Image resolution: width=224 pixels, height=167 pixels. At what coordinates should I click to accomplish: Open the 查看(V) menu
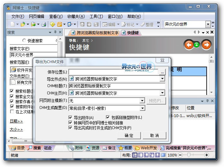tap(56, 16)
